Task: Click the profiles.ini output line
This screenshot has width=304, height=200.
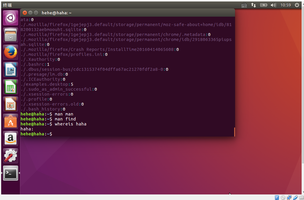Action: (x=64, y=54)
